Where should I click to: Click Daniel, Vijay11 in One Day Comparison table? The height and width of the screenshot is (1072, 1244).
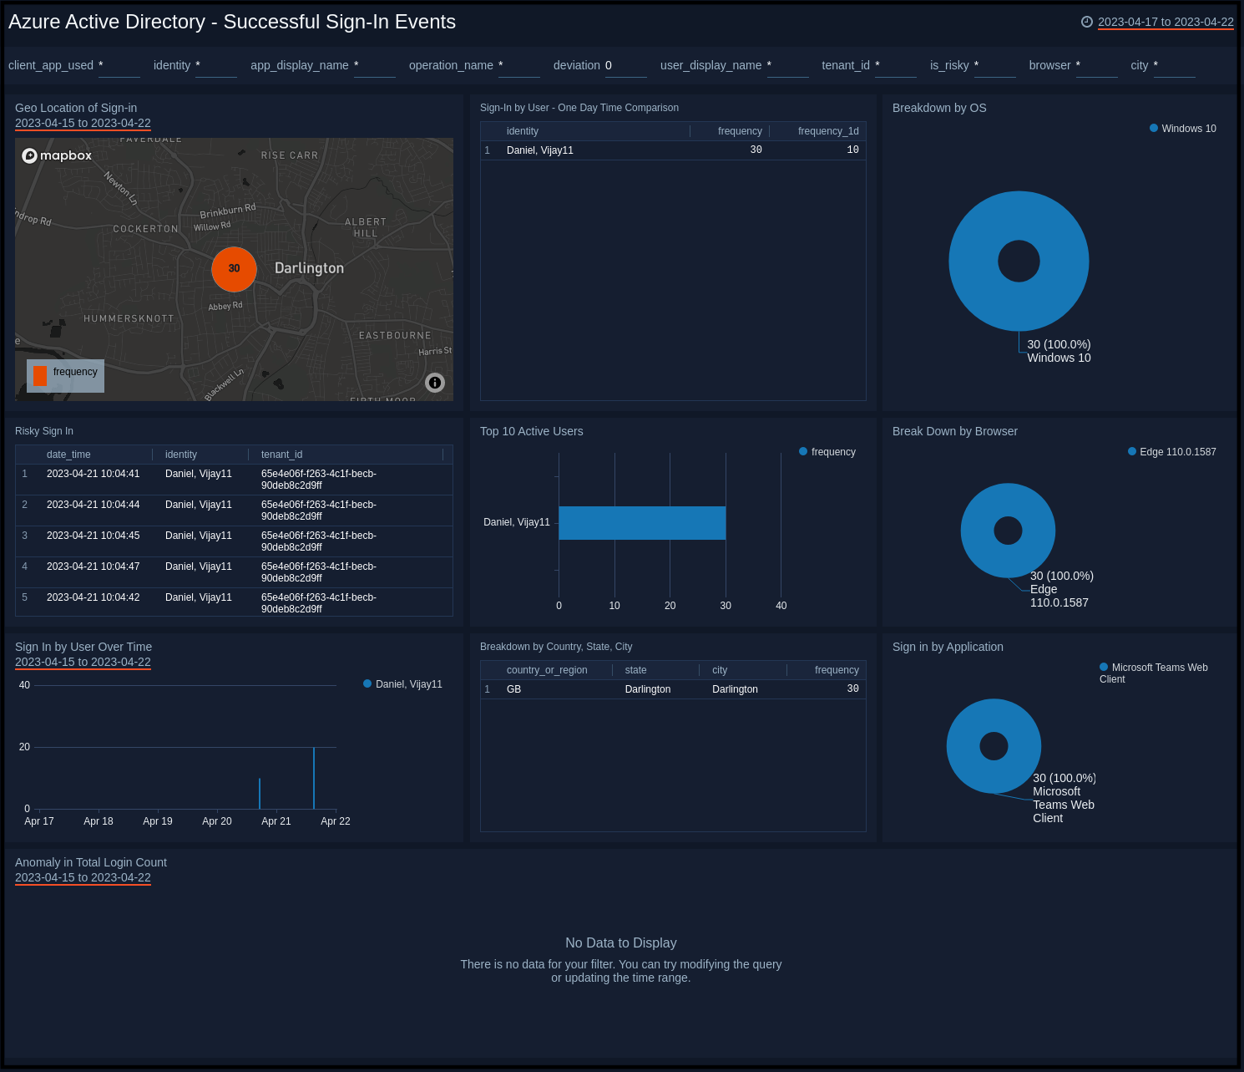(x=540, y=150)
